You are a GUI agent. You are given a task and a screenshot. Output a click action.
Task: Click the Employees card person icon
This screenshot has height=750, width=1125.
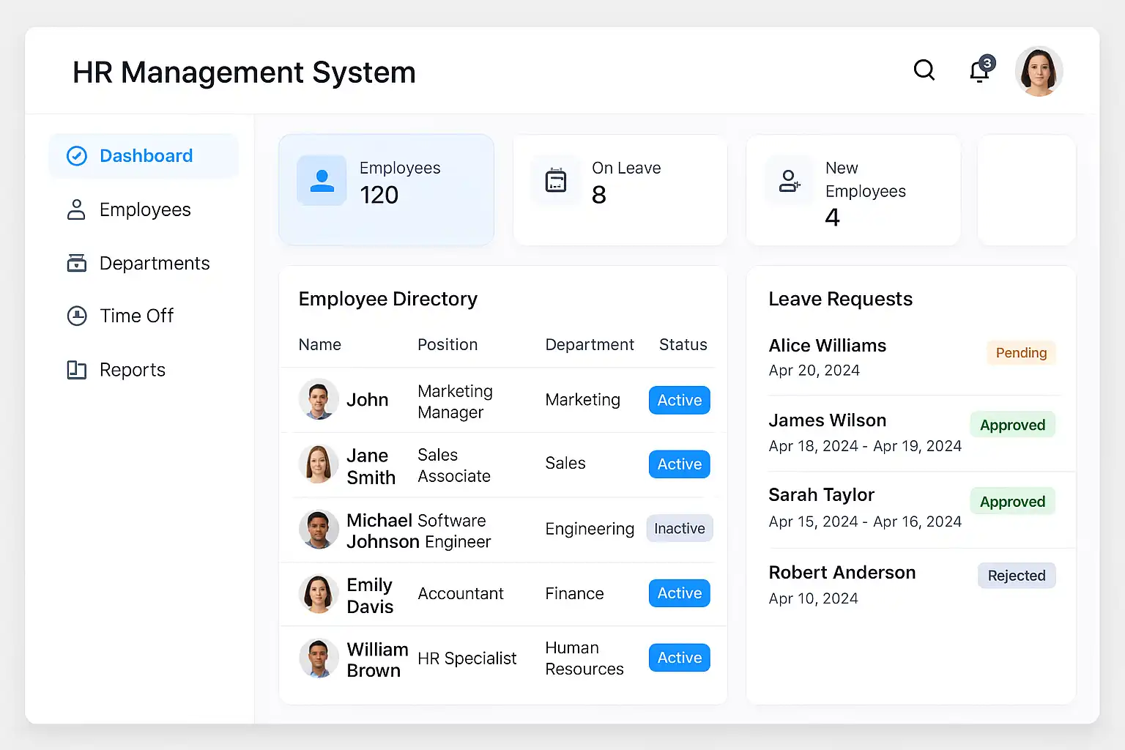pos(322,180)
